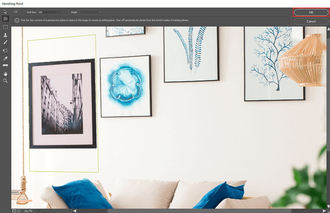This screenshot has width=330, height=213.
Task: Open the zoom percentage dropdown
Action: pyautogui.click(x=38, y=211)
